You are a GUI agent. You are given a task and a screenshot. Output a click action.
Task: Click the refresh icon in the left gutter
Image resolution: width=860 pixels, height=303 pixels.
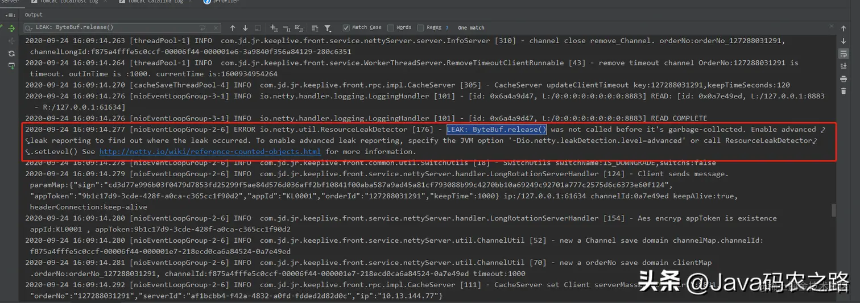(11, 53)
